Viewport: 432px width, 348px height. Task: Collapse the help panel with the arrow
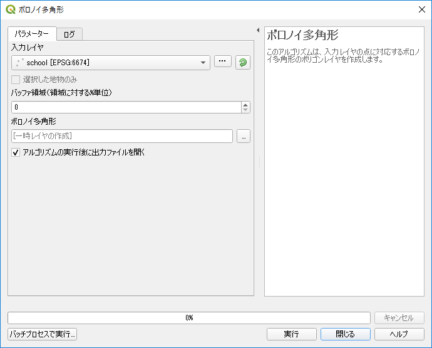(x=258, y=30)
